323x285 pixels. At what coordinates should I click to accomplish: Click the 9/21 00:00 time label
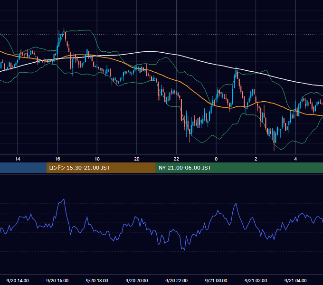(216, 280)
